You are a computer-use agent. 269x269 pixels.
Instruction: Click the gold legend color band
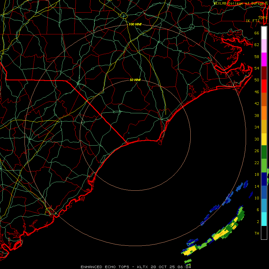264,126
